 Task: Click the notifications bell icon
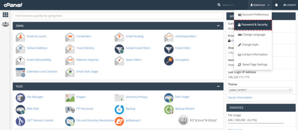(x=276, y=5)
